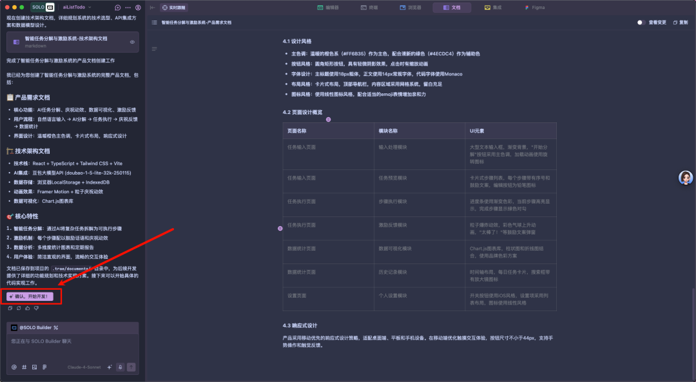Click the document title 智能任务分解与激励系统-产品需求文档

click(196, 22)
